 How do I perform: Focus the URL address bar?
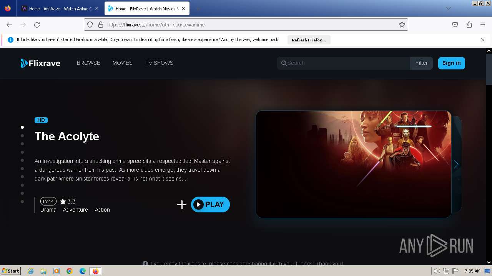(x=246, y=25)
